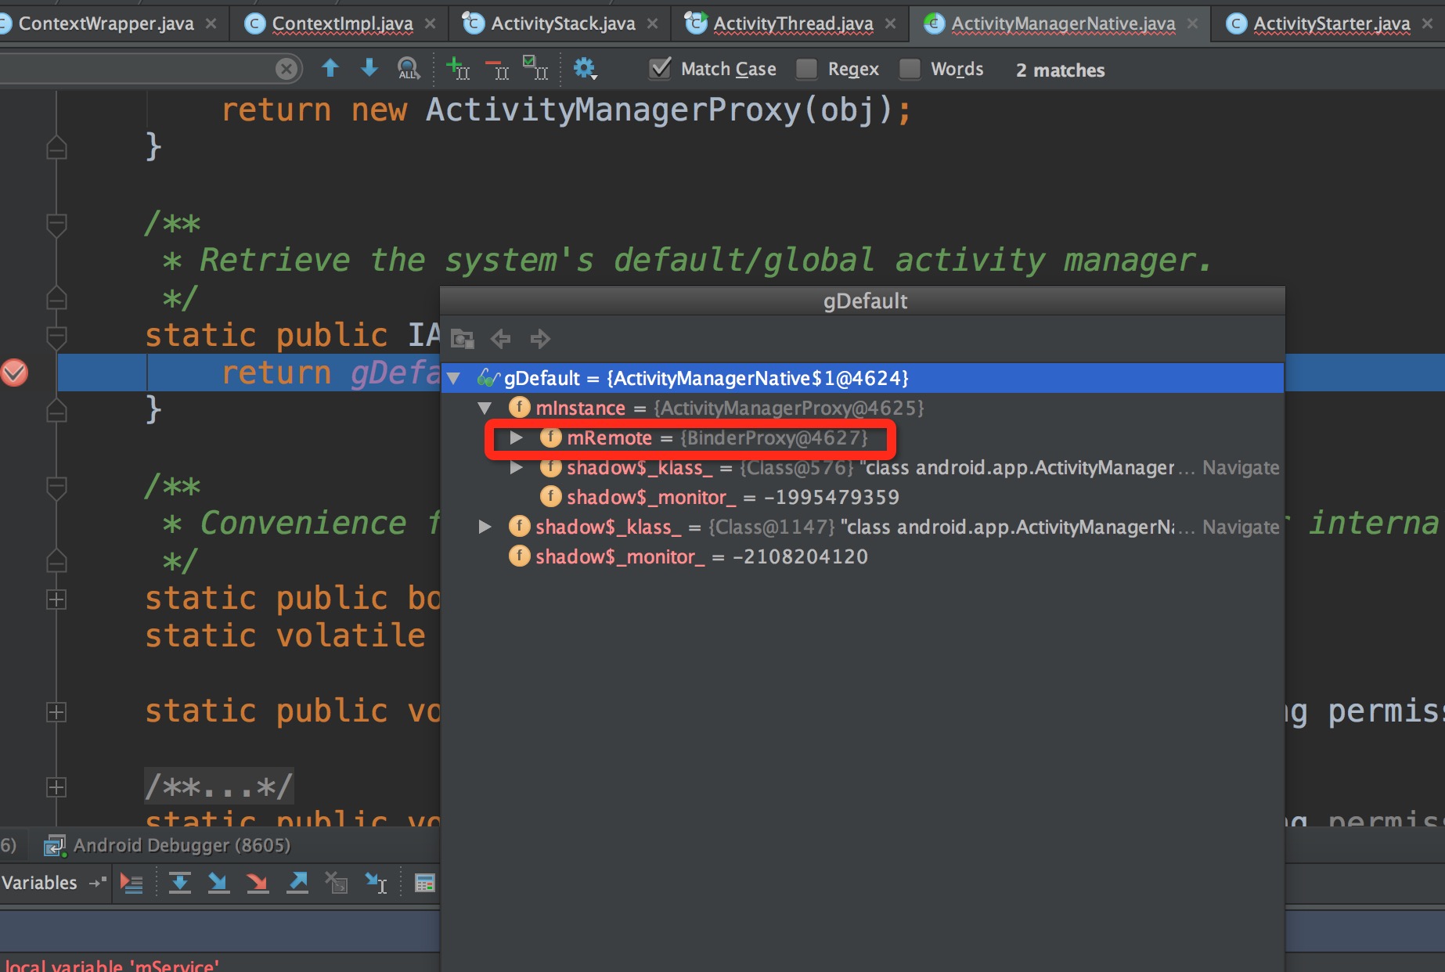
Task: Click the breakpoint marker in the gutter
Action: (x=14, y=373)
